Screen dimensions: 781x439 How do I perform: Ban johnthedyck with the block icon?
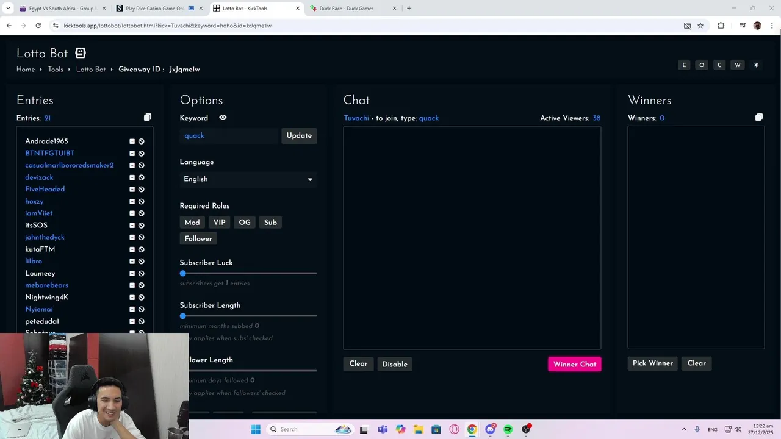coord(141,237)
